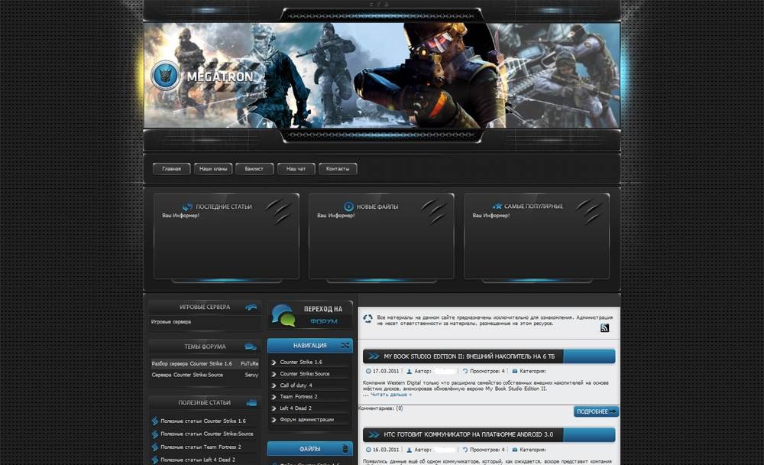Click the double-arrow icon on HTC article title
The image size is (764, 465).
[x=374, y=434]
